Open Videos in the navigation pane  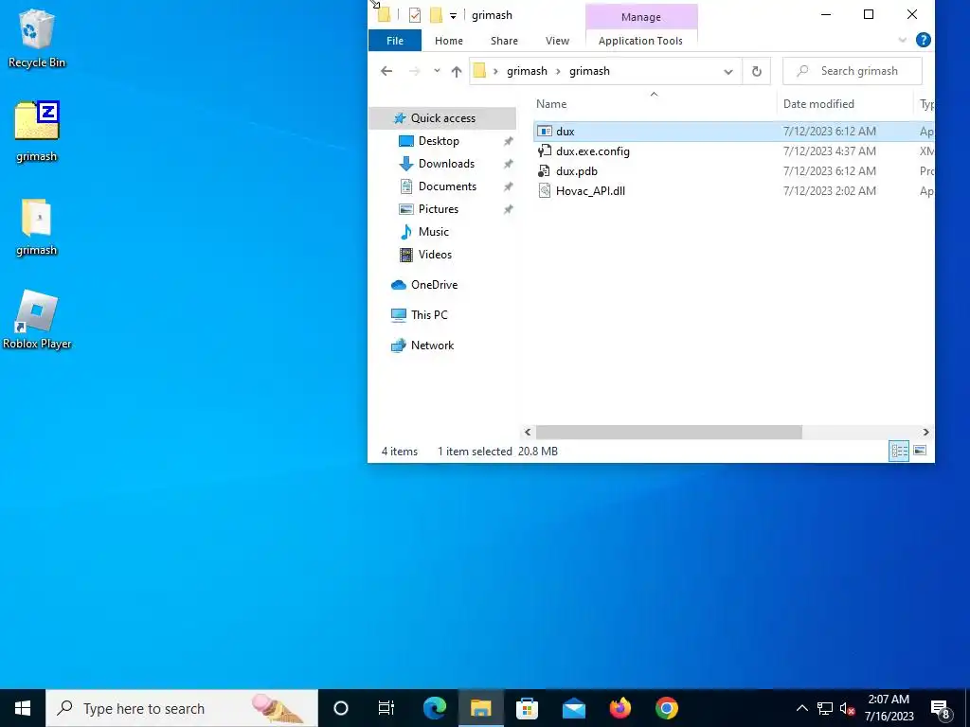(x=435, y=255)
